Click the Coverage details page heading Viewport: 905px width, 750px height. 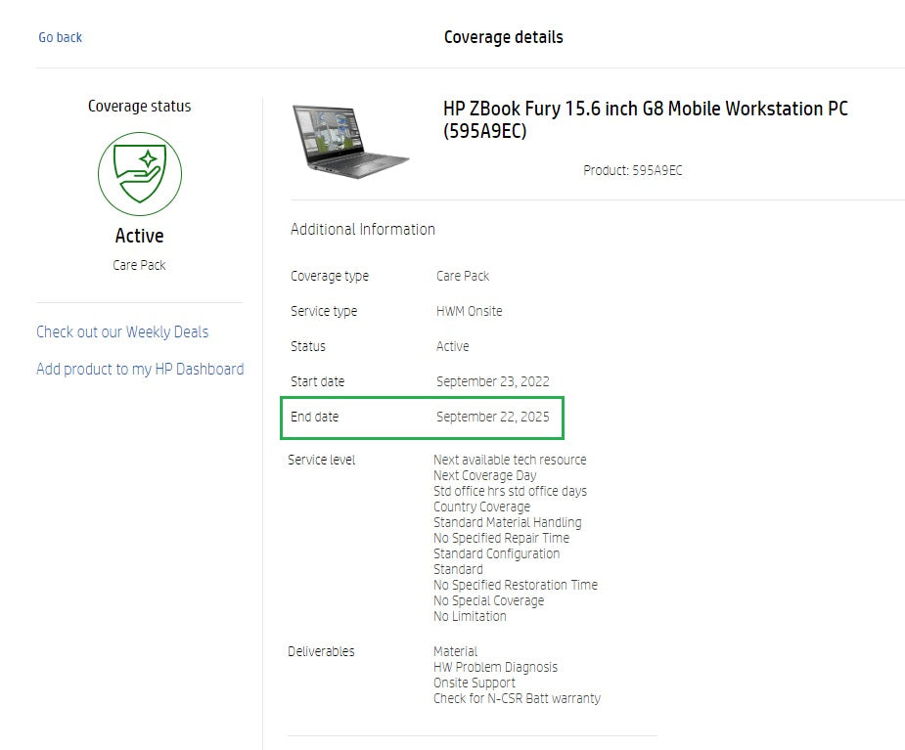point(503,37)
